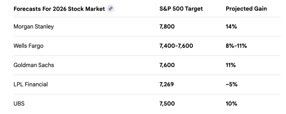286x114 pixels.
Task: Click the Goldman Sachs firm name
Action: (34, 65)
